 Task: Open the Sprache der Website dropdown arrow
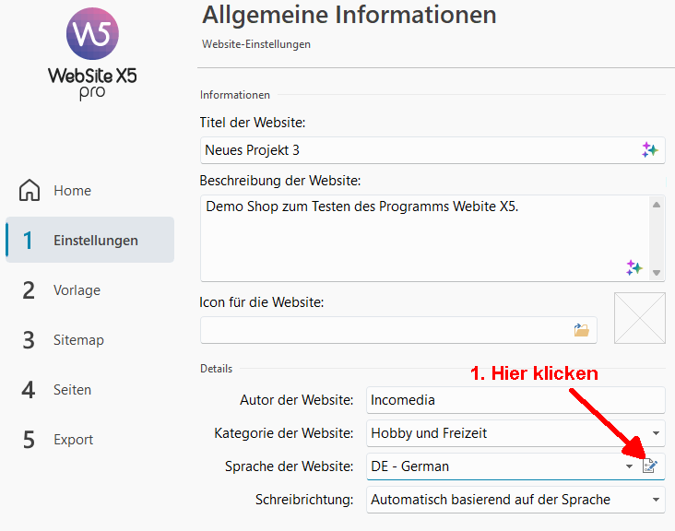coord(630,466)
